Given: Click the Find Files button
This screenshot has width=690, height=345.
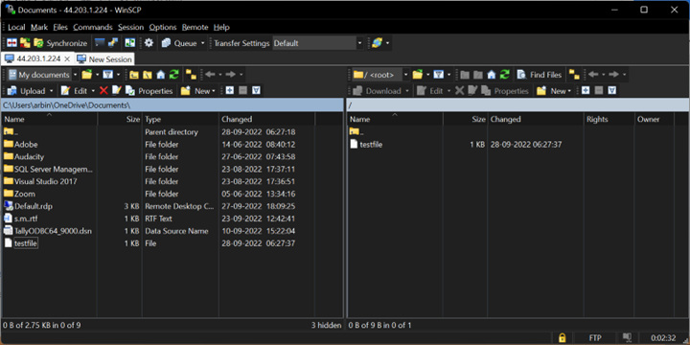Looking at the screenshot, I should pos(540,75).
